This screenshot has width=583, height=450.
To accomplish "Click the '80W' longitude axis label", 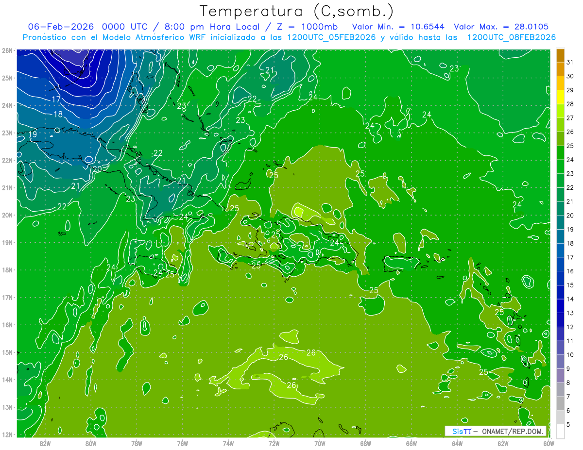I will tap(91, 443).
